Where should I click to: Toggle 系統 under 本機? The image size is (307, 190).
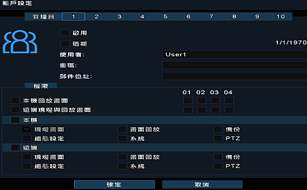click(x=122, y=138)
